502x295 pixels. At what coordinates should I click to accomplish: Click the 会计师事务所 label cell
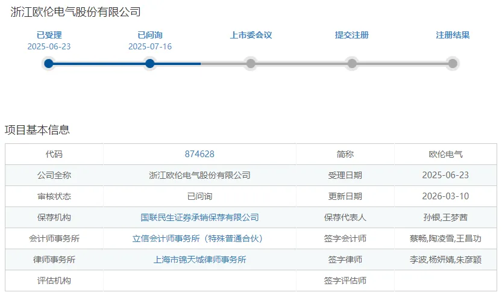click(x=54, y=238)
